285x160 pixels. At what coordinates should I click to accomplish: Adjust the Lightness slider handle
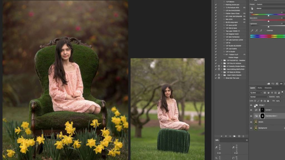coord(269,27)
